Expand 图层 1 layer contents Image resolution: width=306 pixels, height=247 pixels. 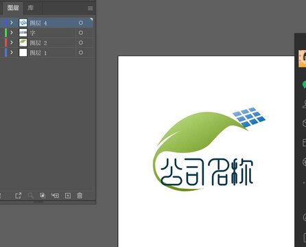12,52
